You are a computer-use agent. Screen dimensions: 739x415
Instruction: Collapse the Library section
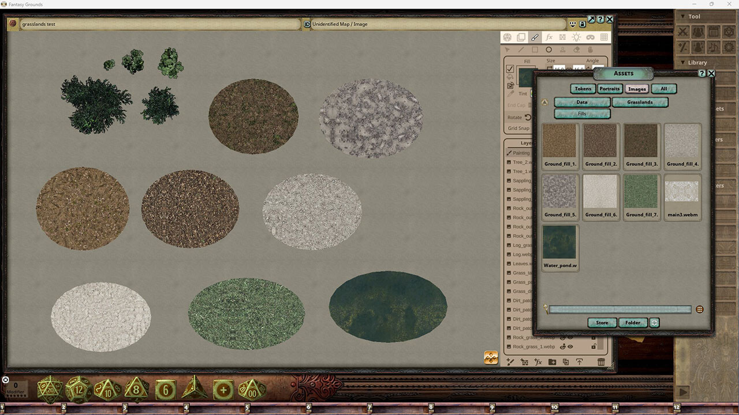[684, 62]
